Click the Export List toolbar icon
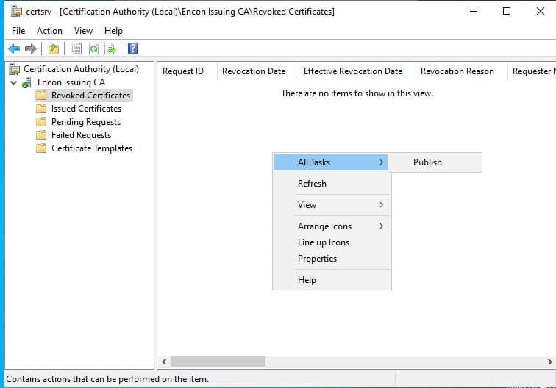The image size is (556, 388). click(110, 49)
